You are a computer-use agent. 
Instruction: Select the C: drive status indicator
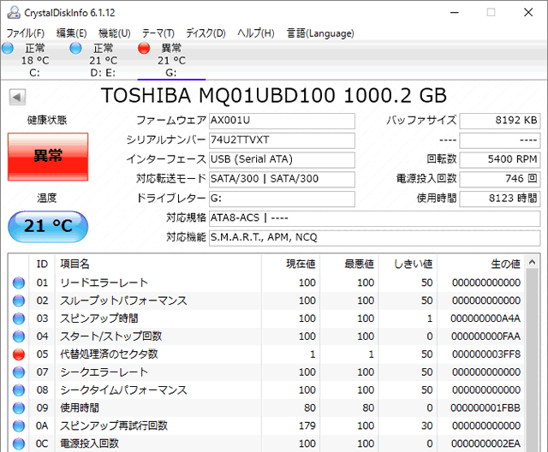[8, 48]
